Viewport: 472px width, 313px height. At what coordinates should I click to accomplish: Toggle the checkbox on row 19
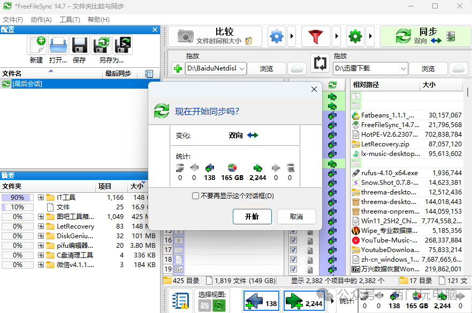[x=293, y=269]
